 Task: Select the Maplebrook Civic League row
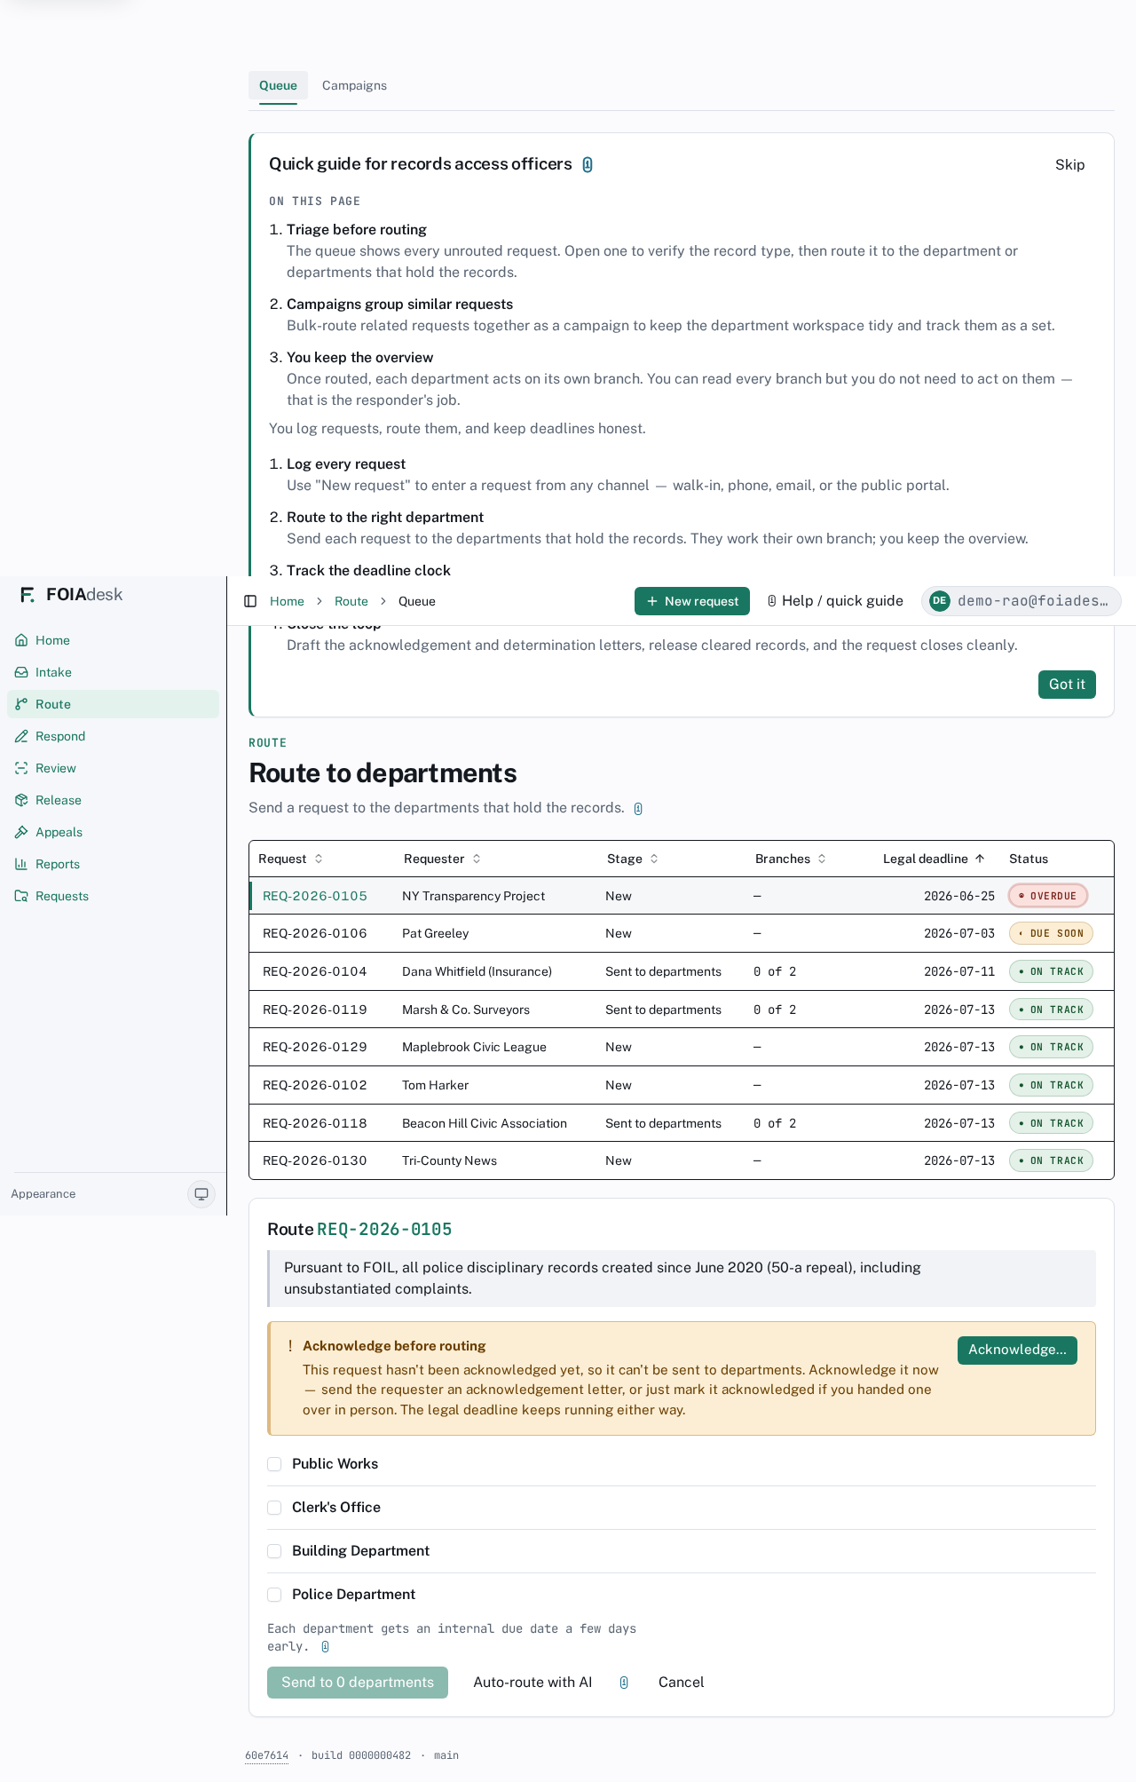[681, 1047]
